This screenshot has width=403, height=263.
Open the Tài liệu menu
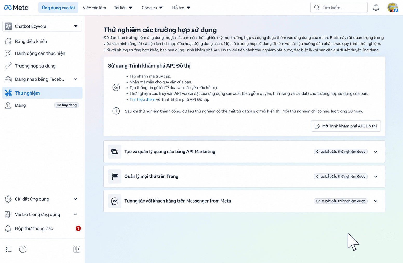point(123,8)
